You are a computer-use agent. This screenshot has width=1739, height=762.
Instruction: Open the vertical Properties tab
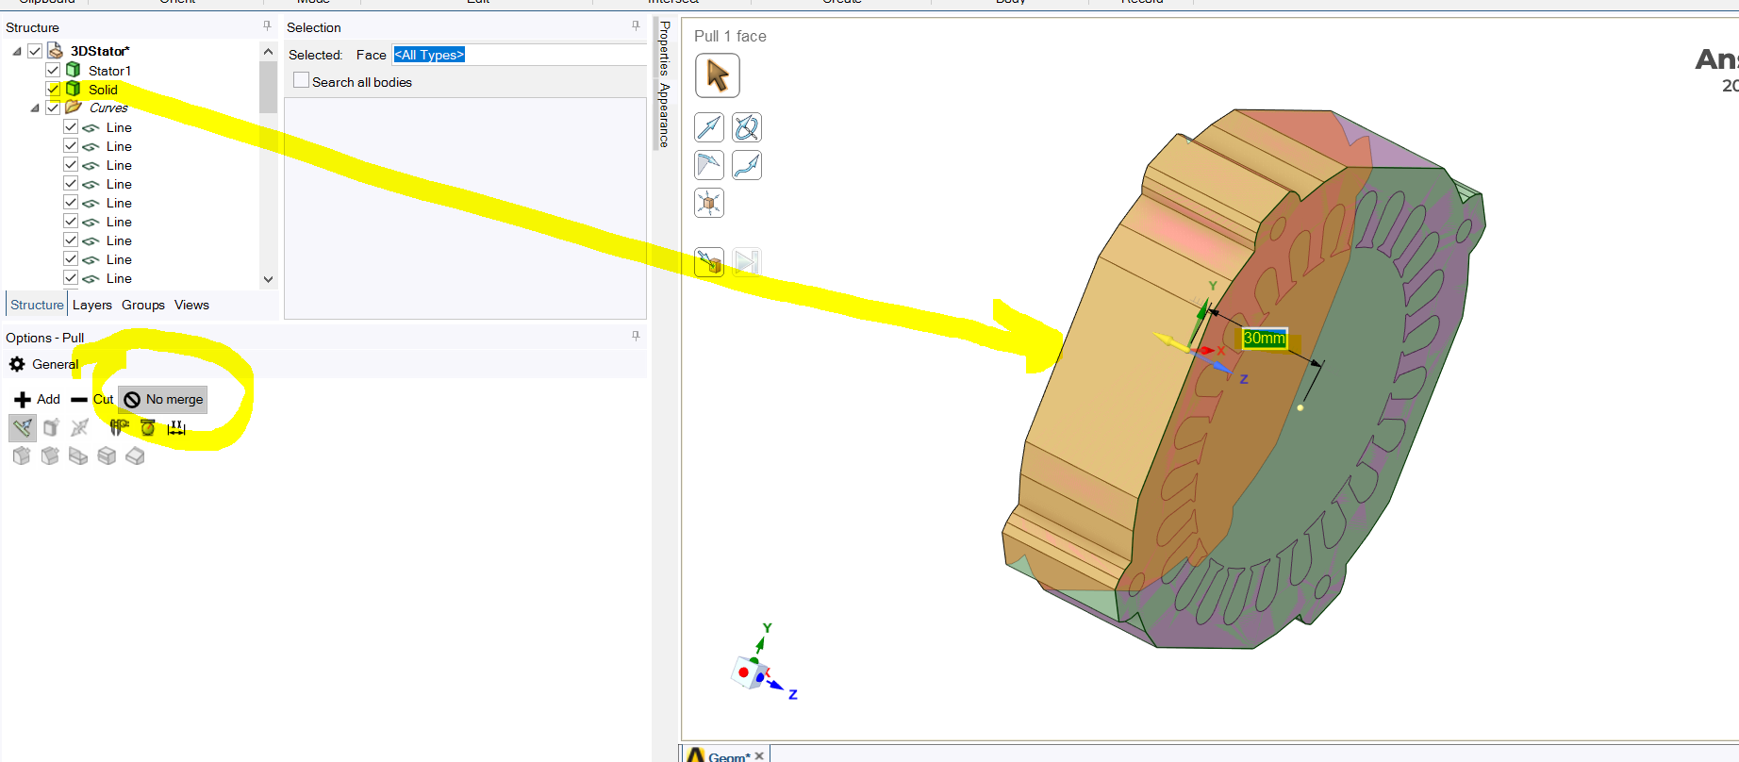point(664,49)
